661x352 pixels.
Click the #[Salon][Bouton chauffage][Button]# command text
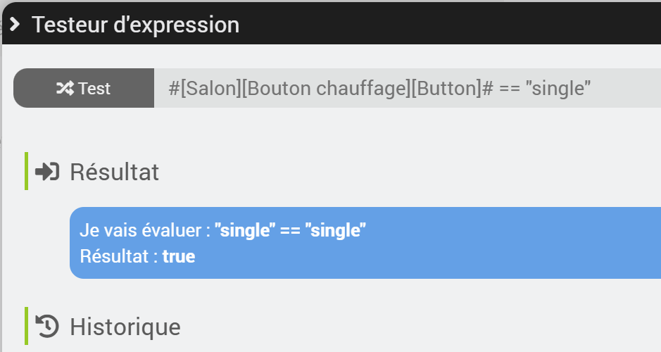point(331,89)
